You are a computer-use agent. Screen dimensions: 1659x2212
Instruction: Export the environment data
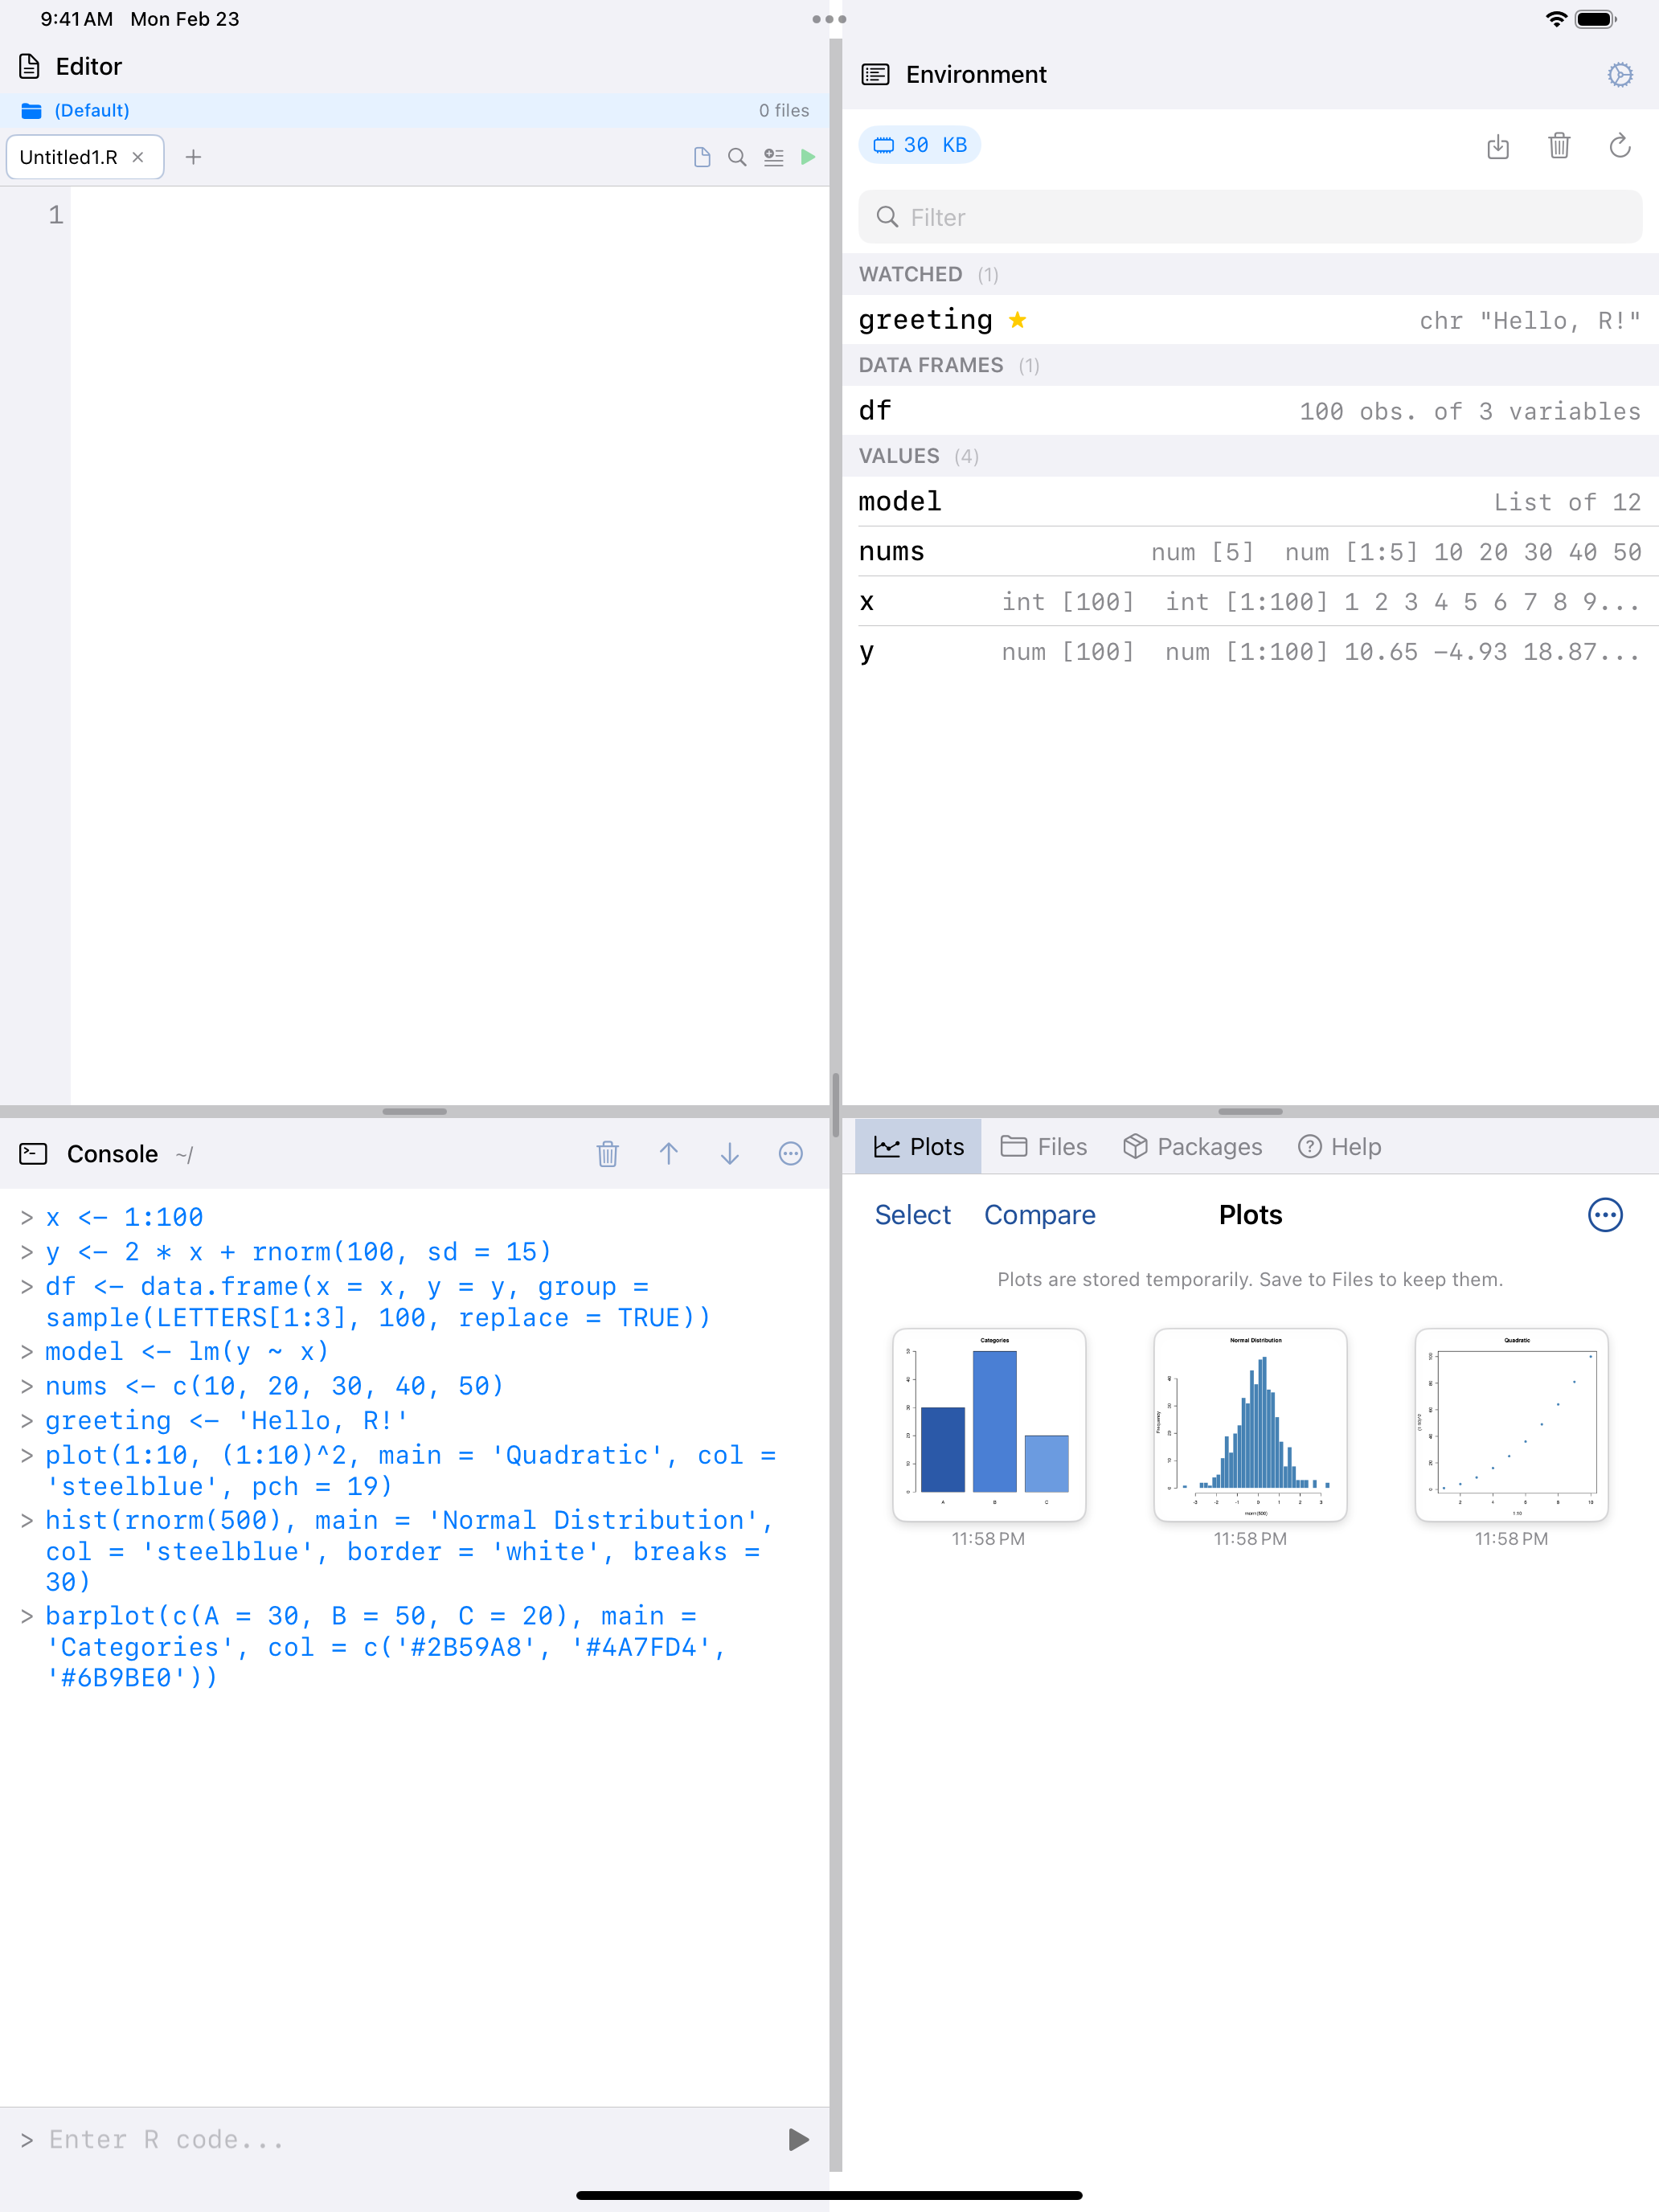coord(1498,147)
